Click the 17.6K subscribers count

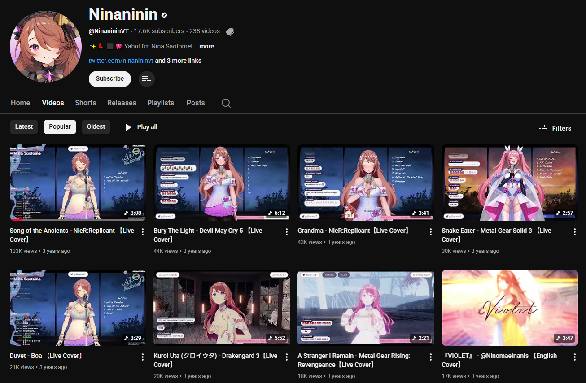coord(159,31)
